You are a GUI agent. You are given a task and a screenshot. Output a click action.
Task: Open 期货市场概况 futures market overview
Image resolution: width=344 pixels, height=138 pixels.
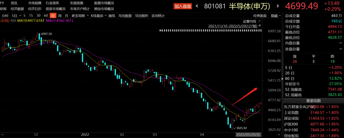104,9
